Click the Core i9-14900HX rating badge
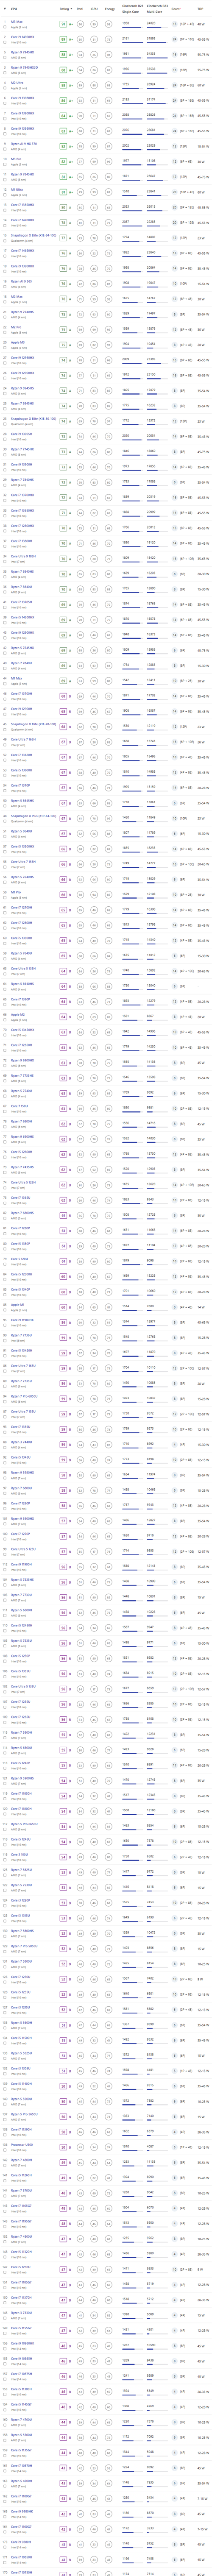The height and width of the screenshot is (2576, 212). (63, 38)
